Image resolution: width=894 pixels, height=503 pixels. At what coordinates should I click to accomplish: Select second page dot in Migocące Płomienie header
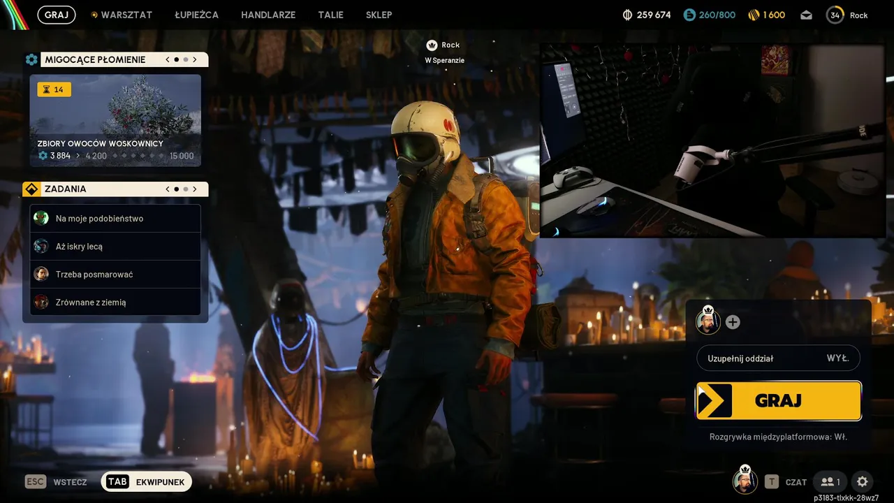pos(186,59)
